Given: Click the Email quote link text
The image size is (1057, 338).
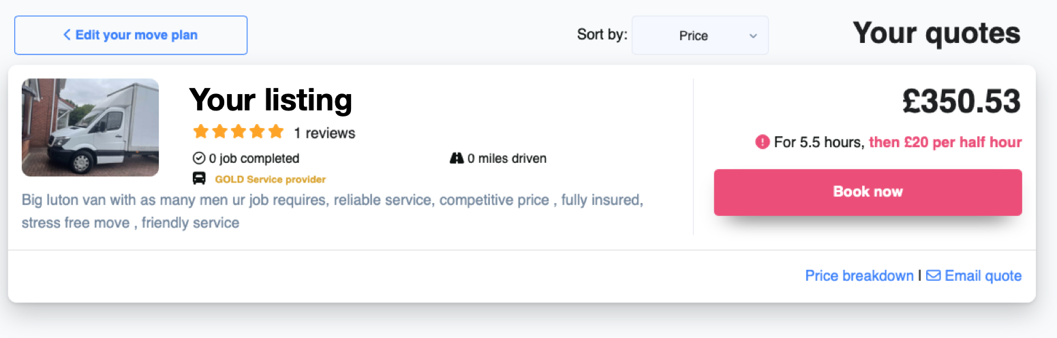Looking at the screenshot, I should 983,276.
